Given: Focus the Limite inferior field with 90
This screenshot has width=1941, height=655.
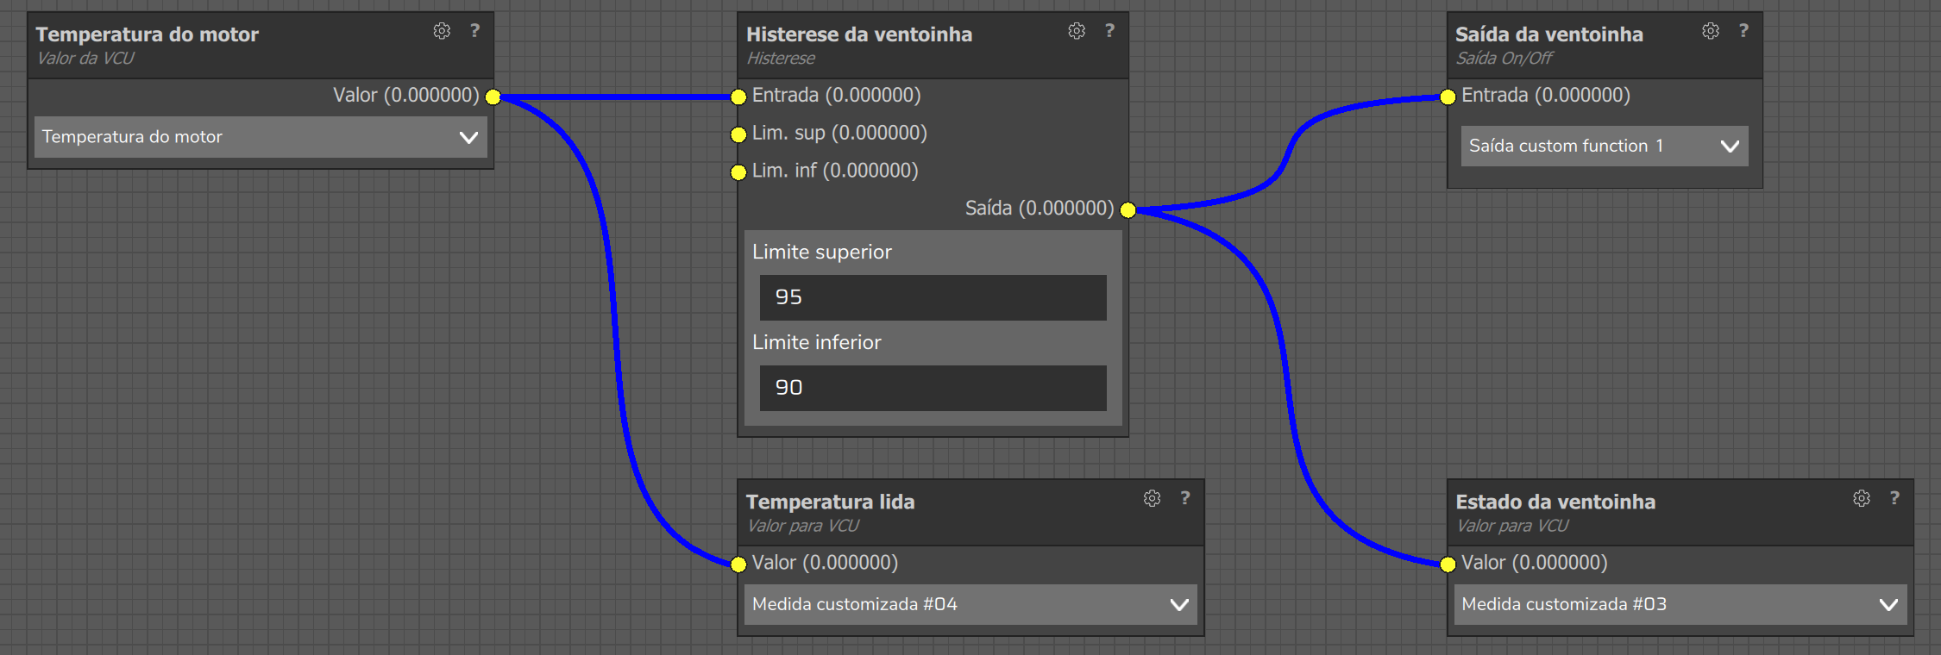Looking at the screenshot, I should coord(933,388).
